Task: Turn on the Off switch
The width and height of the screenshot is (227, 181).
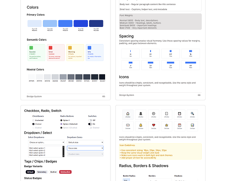Action: tap(90, 120)
